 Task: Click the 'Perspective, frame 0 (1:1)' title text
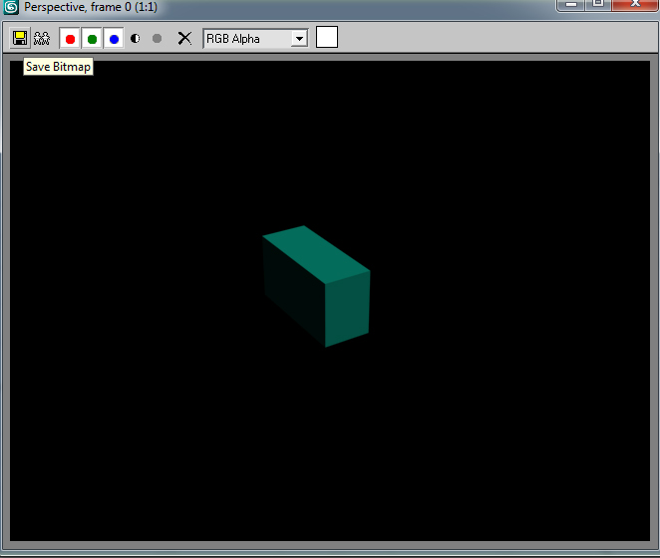click(x=91, y=7)
